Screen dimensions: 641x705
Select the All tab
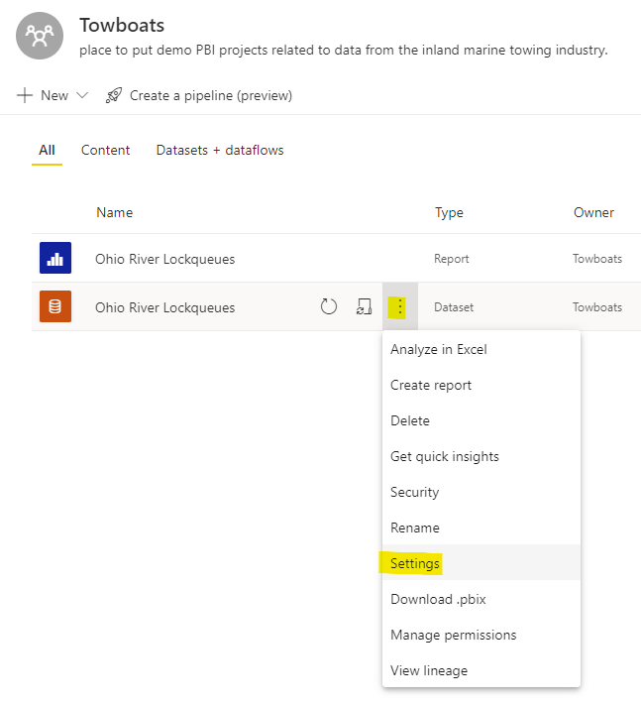(47, 150)
